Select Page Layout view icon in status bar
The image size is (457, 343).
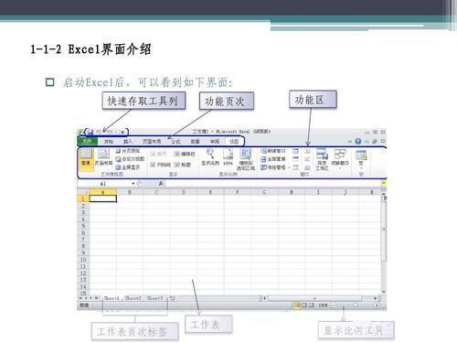pyautogui.click(x=304, y=305)
